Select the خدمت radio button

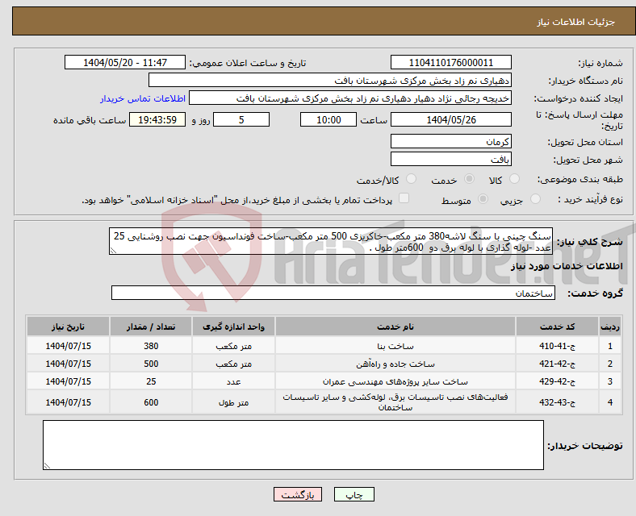click(x=469, y=179)
